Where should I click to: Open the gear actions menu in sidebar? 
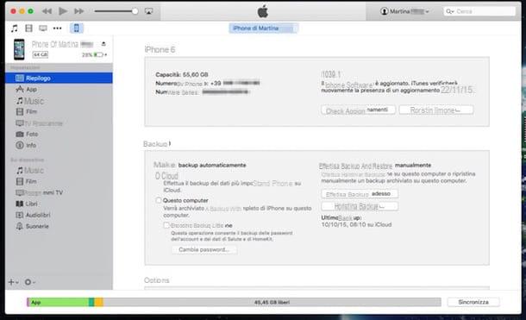pyautogui.click(x=29, y=282)
